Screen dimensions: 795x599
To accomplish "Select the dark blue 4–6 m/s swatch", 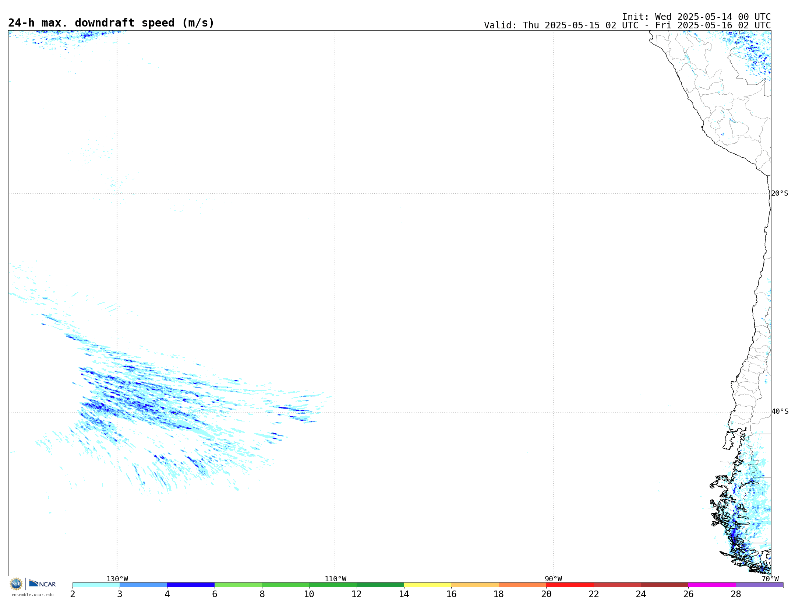I will pyautogui.click(x=191, y=585).
